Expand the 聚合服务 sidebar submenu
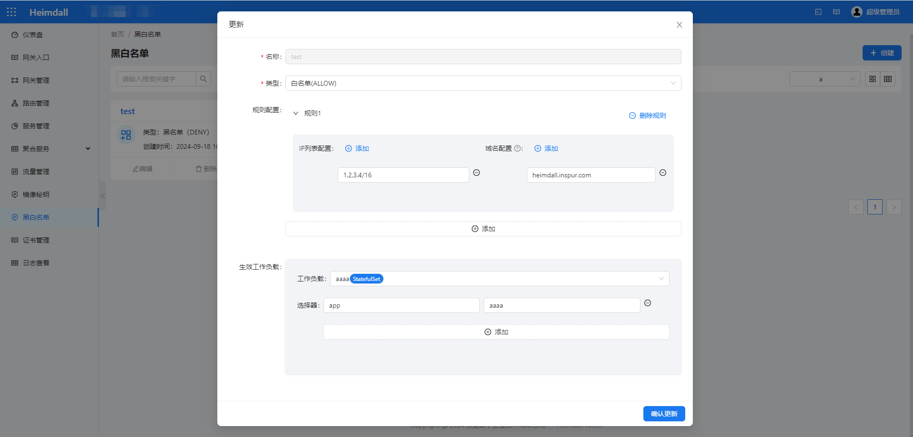This screenshot has height=437, width=913. (49, 149)
